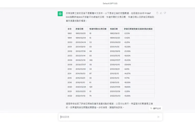Click the 2000/06/20 recovery date cell

point(115,42)
